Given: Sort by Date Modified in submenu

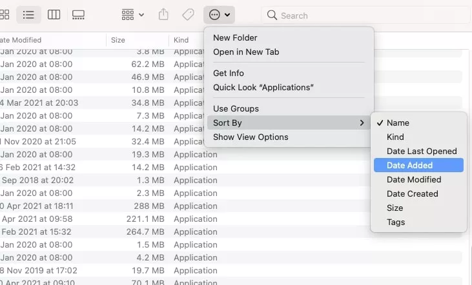Looking at the screenshot, I should 418,179.
